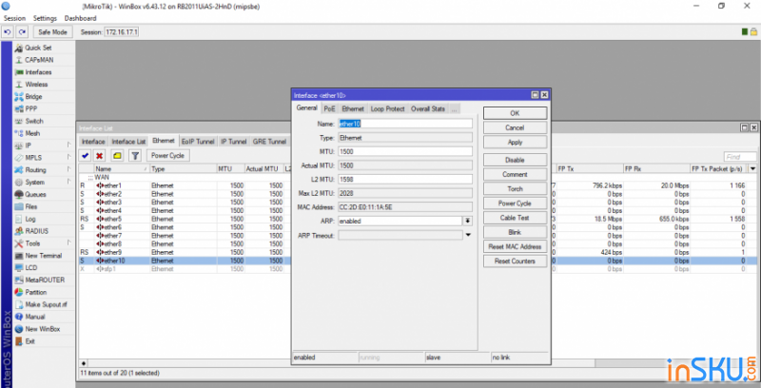Click the L2 MTU field

[405, 180]
